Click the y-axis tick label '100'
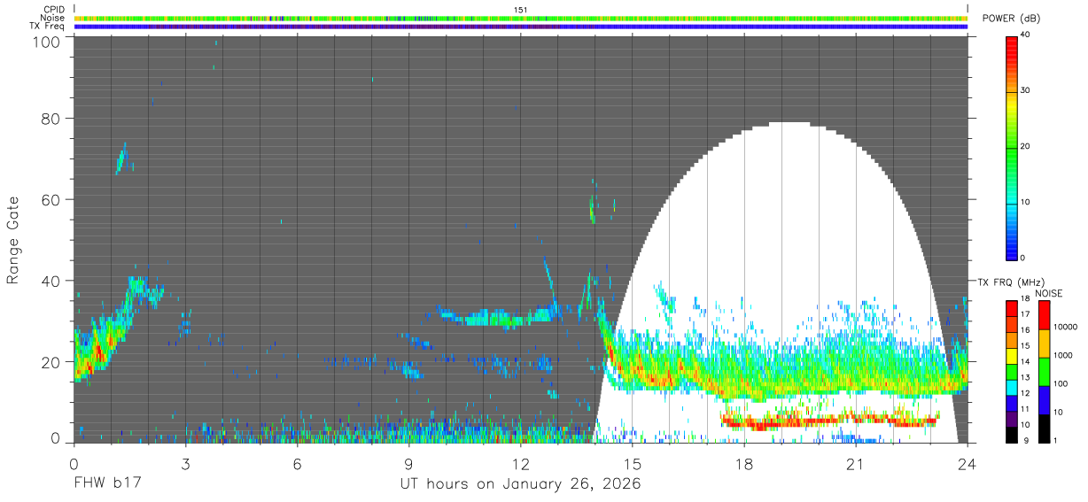 48,42
